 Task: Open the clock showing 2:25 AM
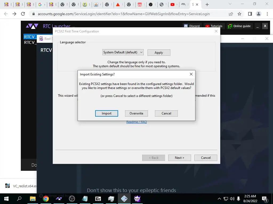250,199
